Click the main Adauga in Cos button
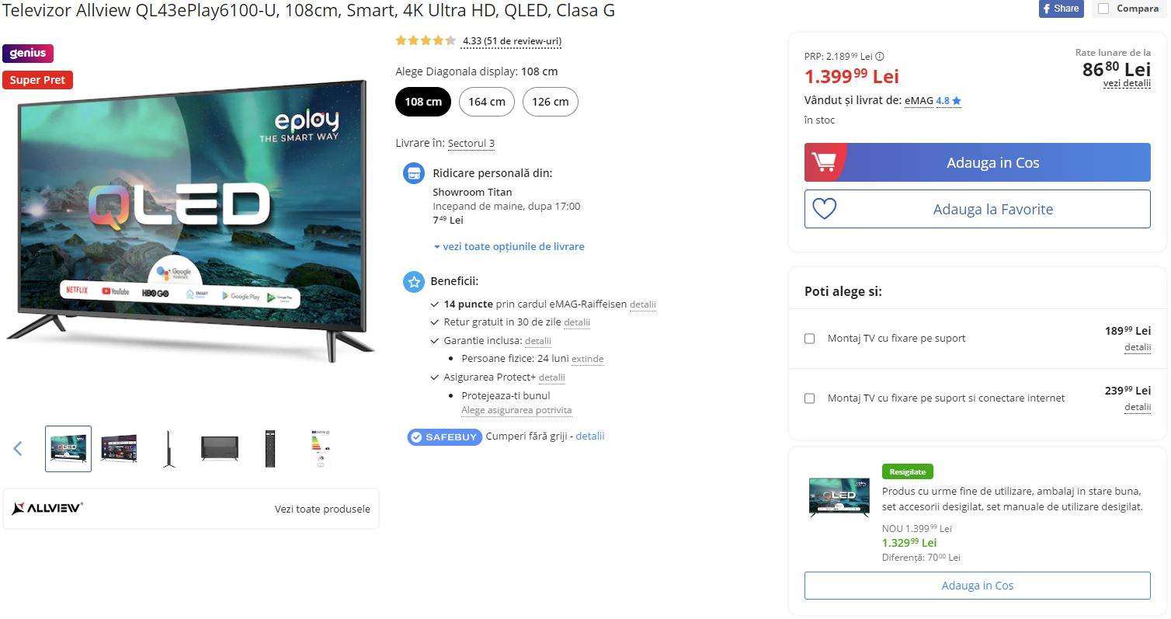The image size is (1171, 619). coord(992,162)
